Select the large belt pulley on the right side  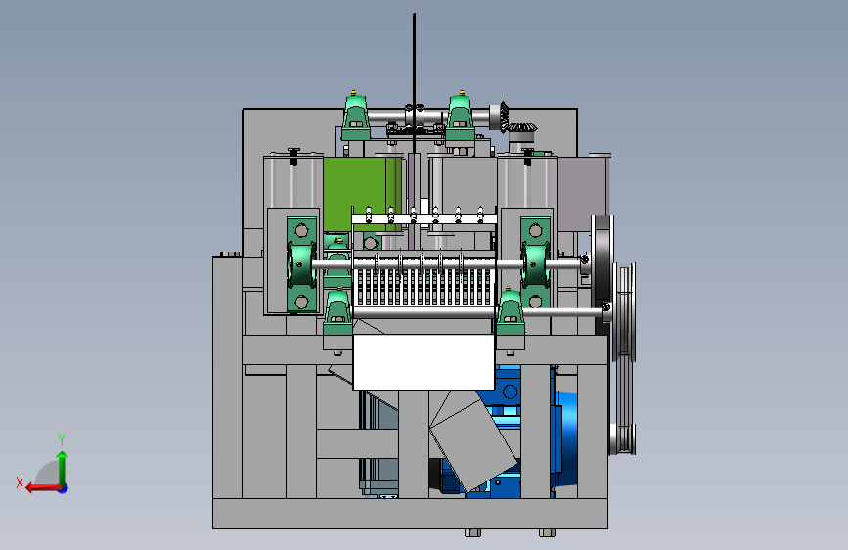624,311
